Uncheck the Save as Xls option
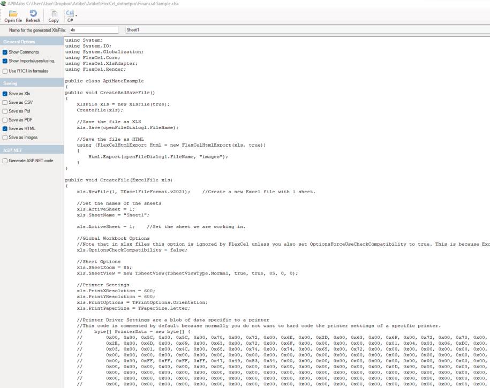 [x=5, y=94]
